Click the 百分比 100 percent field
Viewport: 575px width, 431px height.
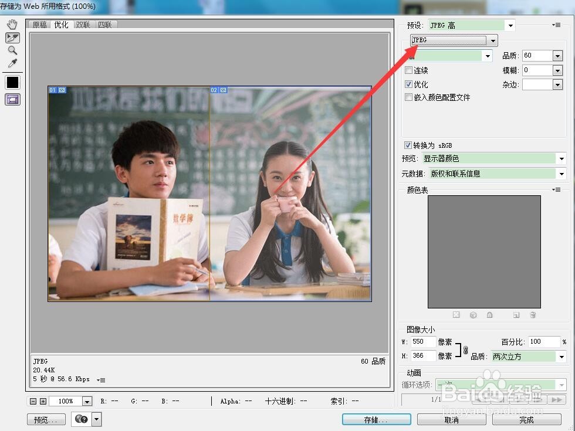tap(544, 341)
